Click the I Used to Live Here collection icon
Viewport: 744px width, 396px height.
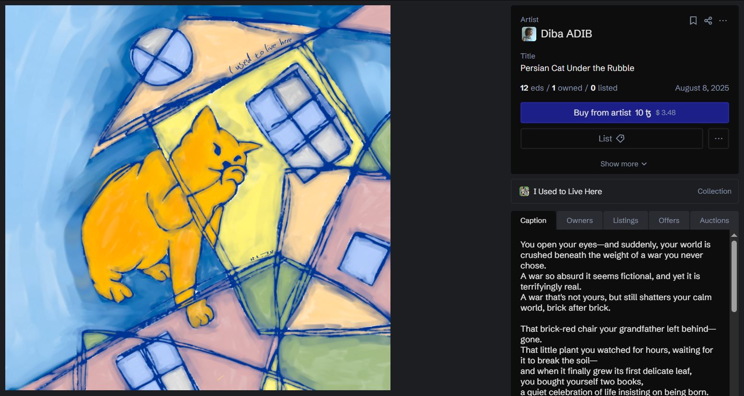click(x=524, y=191)
